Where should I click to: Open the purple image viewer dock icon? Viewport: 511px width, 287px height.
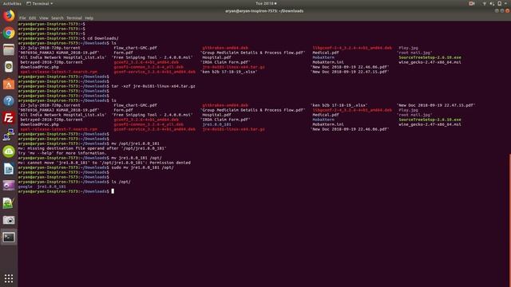[9, 186]
